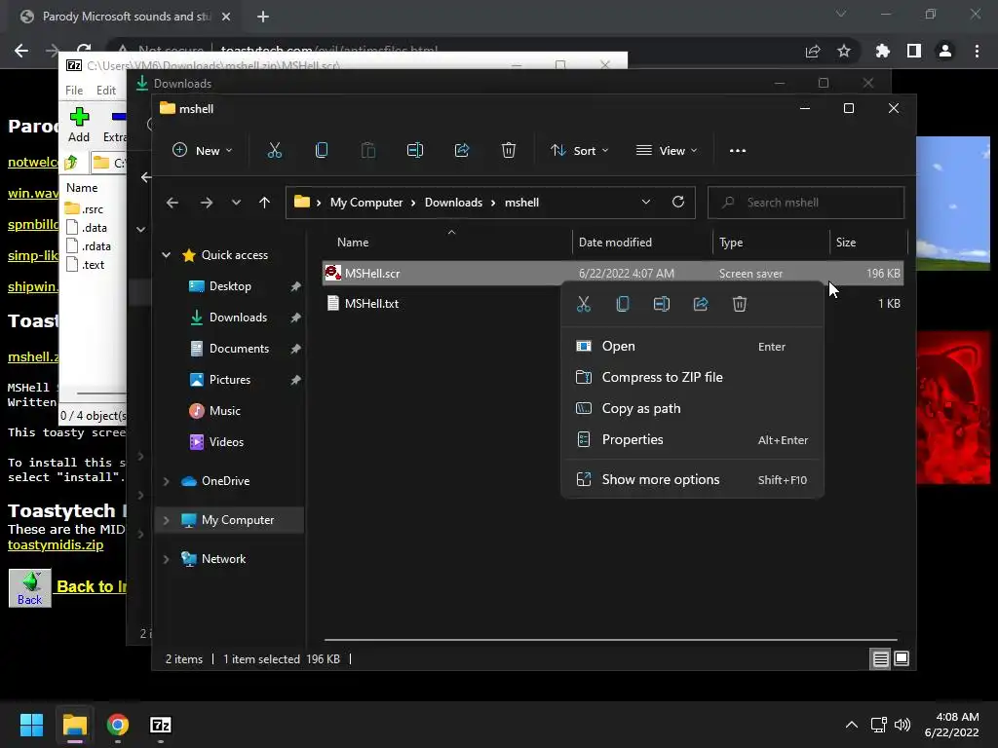Show hidden tray icons chevron
Screen dimensions: 998x748
point(852,725)
